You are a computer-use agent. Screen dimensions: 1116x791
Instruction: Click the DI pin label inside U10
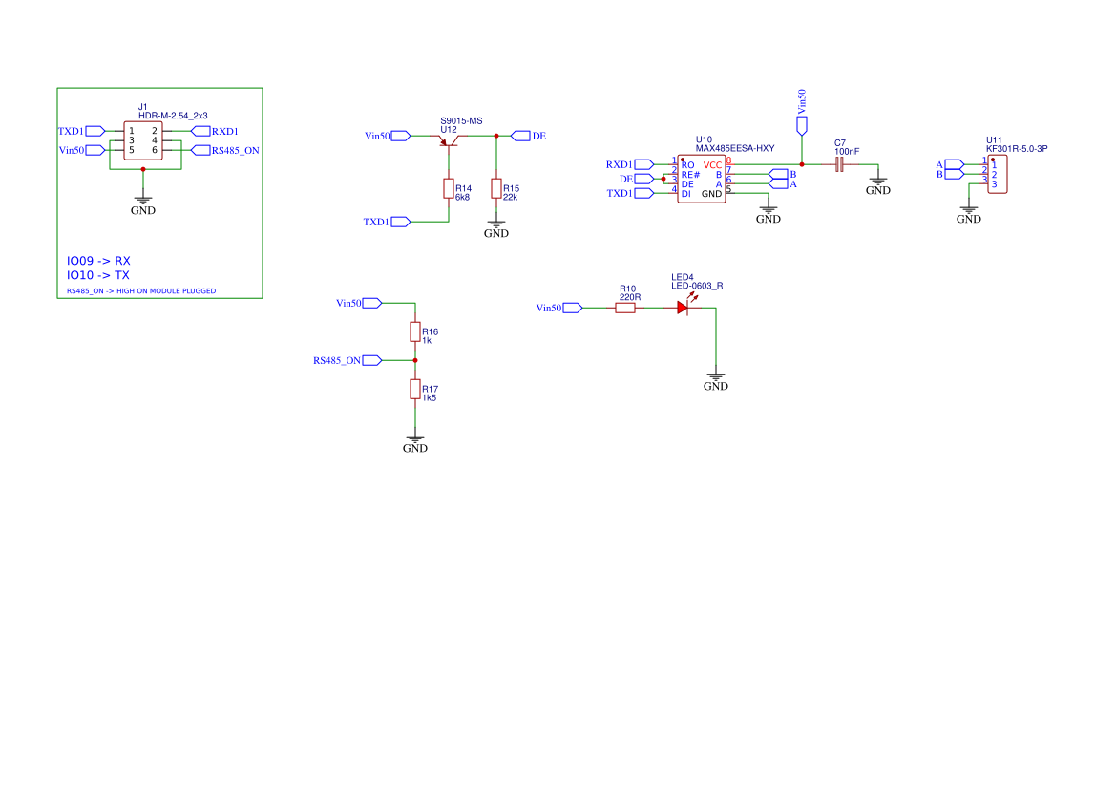pyautogui.click(x=686, y=194)
